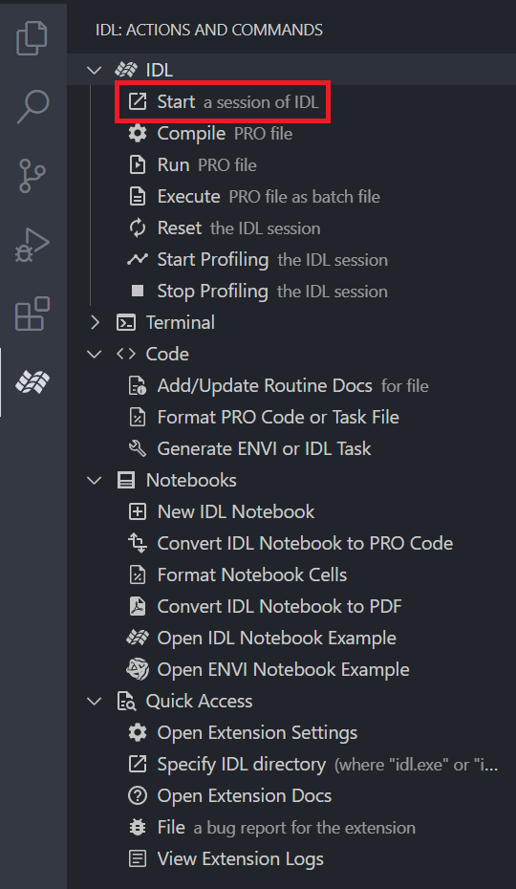This screenshot has width=516, height=889.
Task: Click the terminal prompt icon beside Terminal
Action: click(126, 322)
